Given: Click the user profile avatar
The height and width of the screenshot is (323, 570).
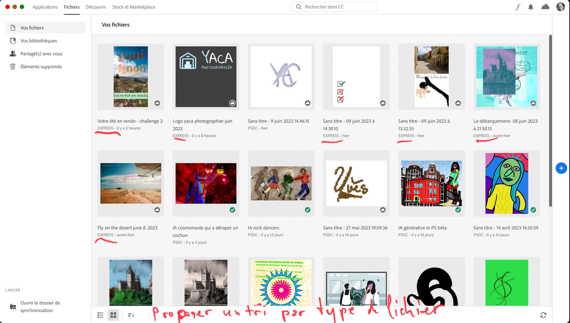Looking at the screenshot, I should pyautogui.click(x=560, y=7).
